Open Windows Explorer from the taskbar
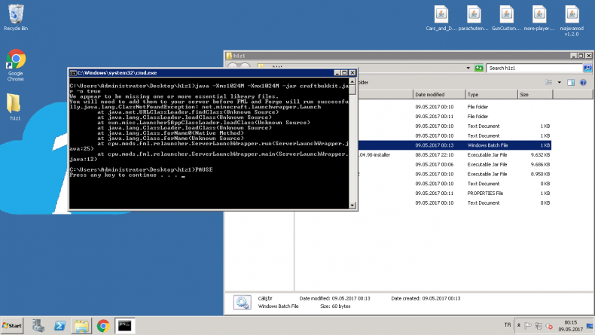The height and width of the screenshot is (335, 595). pos(81,325)
